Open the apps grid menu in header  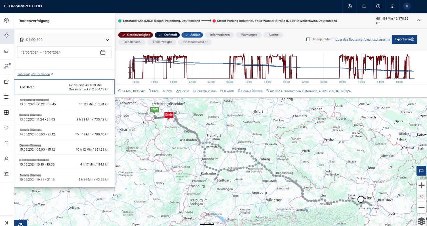point(392,6)
